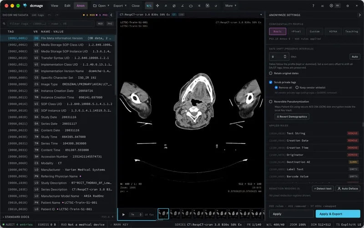Select Keep vendor whitelist radio option

tap(297, 88)
